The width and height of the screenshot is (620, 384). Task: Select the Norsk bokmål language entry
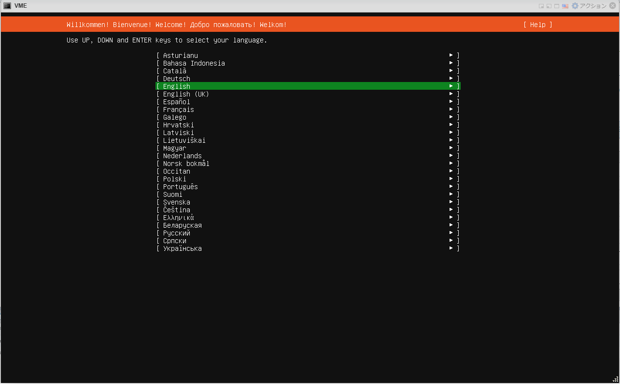[x=185, y=163]
